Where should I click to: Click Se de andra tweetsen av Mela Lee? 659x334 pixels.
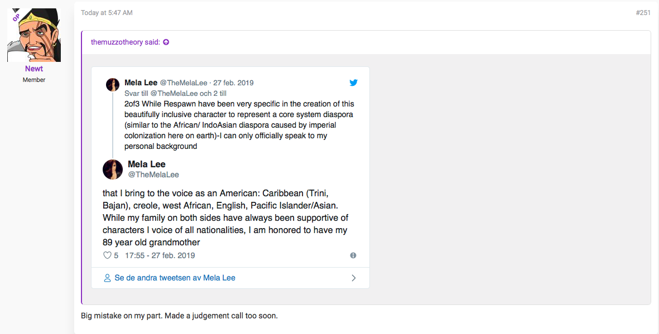(x=175, y=278)
